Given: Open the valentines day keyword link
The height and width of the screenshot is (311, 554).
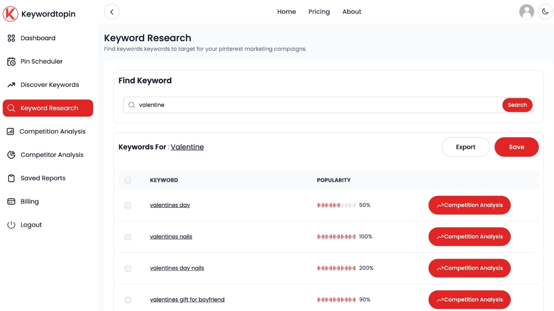Looking at the screenshot, I should pyautogui.click(x=170, y=205).
